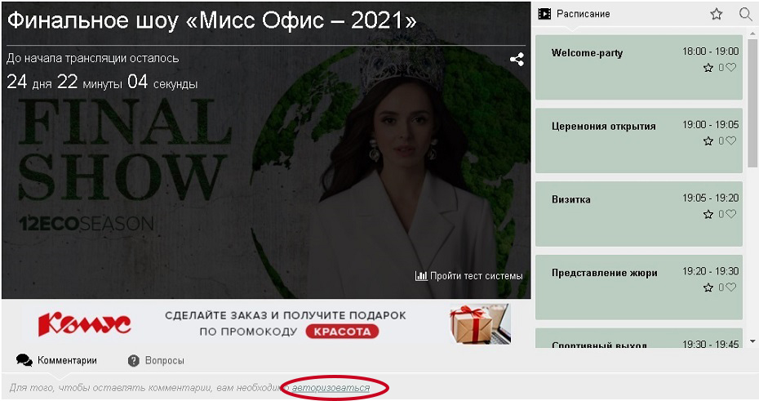Star the Церемония открытия session
This screenshot has height=401, width=759.
point(708,141)
